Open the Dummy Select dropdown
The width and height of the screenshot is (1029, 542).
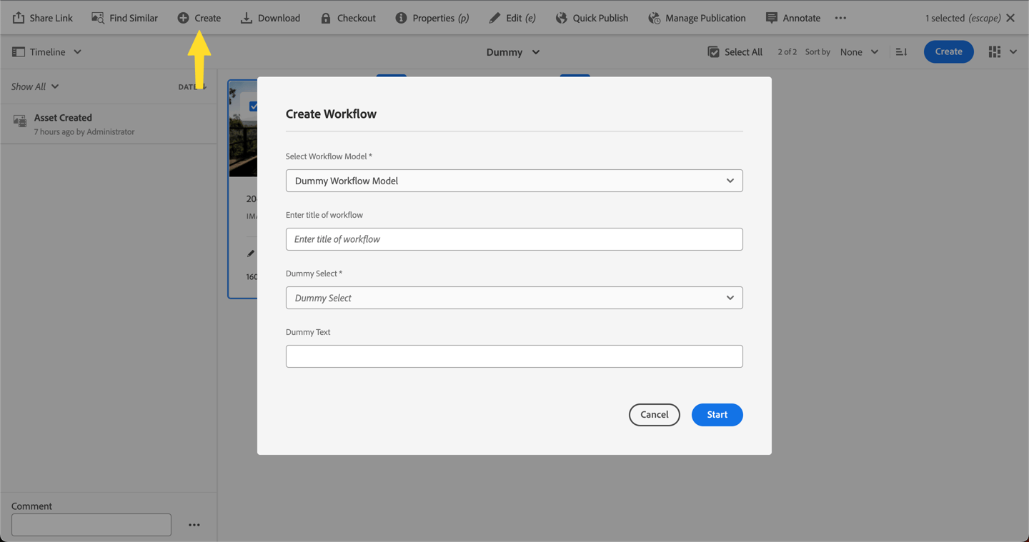pyautogui.click(x=514, y=298)
